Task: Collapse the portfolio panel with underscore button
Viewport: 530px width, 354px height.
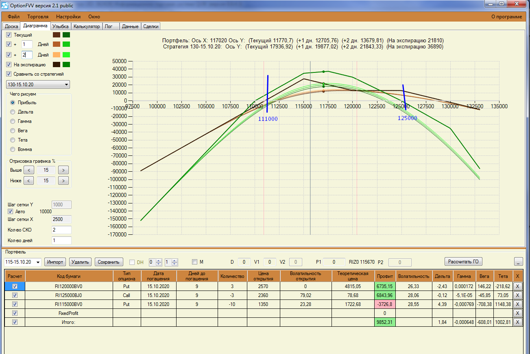Action: point(519,262)
